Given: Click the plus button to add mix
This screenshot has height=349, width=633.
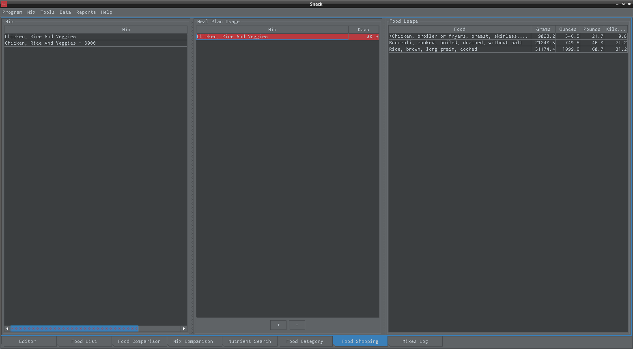Looking at the screenshot, I should point(278,325).
